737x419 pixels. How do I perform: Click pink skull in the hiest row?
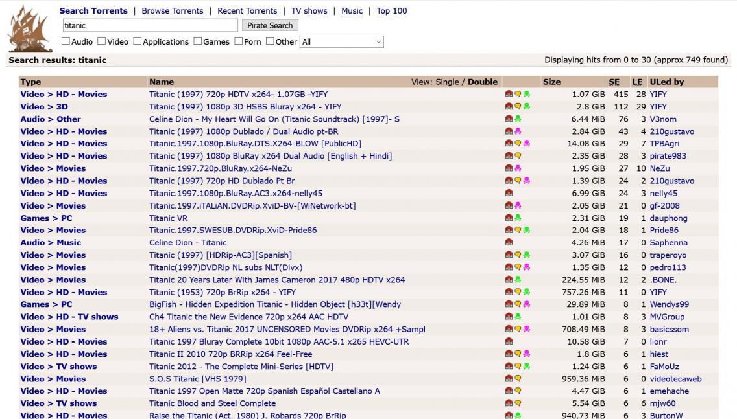point(526,354)
